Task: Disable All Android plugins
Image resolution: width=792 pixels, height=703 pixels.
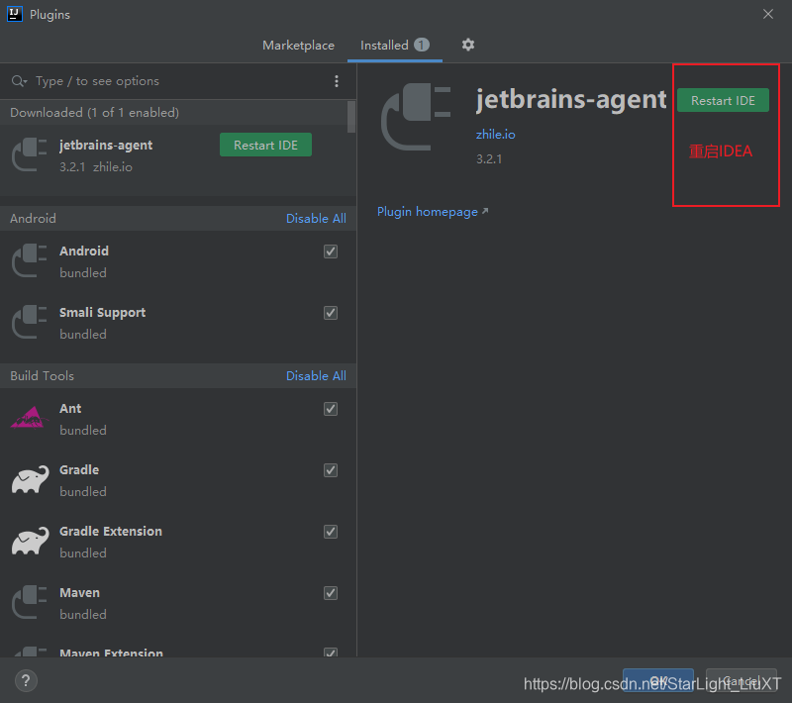Action: (x=316, y=219)
